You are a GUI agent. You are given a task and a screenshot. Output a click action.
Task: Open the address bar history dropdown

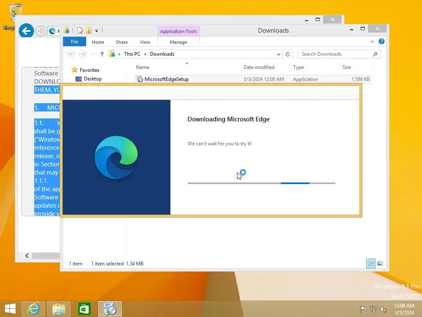click(x=279, y=54)
